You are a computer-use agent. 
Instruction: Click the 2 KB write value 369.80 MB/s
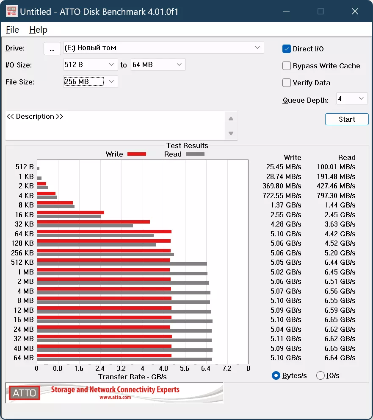click(282, 186)
